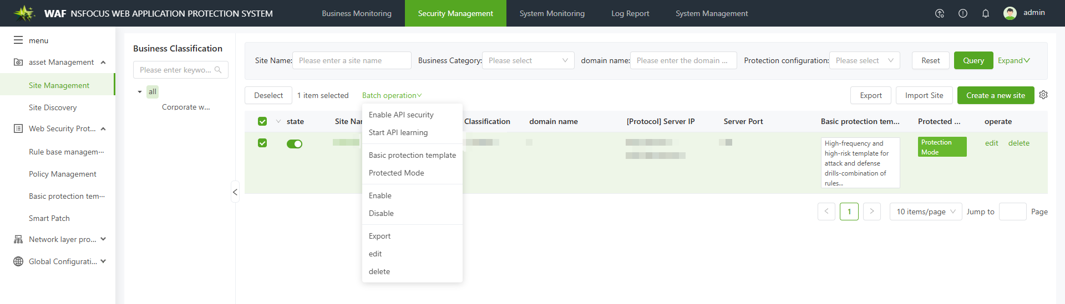Viewport: 1065px width, 304px height.
Task: Open the 10 items/page selector
Action: [925, 212]
